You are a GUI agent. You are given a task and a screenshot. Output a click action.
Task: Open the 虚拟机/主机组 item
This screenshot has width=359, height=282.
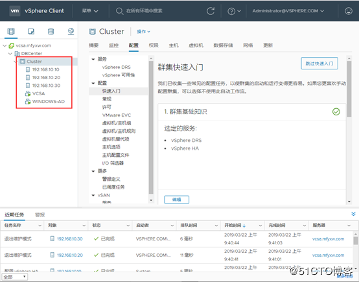117,123
